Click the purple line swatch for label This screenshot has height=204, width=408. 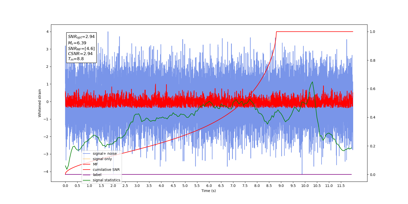click(87, 175)
